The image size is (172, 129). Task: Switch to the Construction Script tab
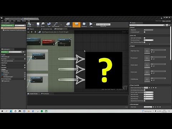coord(47,29)
